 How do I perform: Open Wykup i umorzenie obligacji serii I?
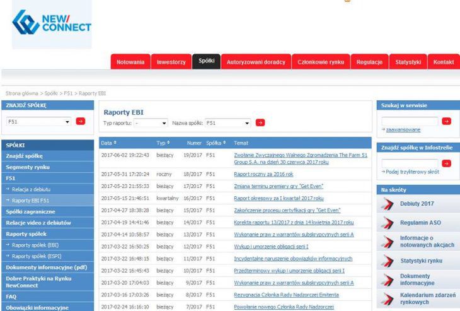271,247
